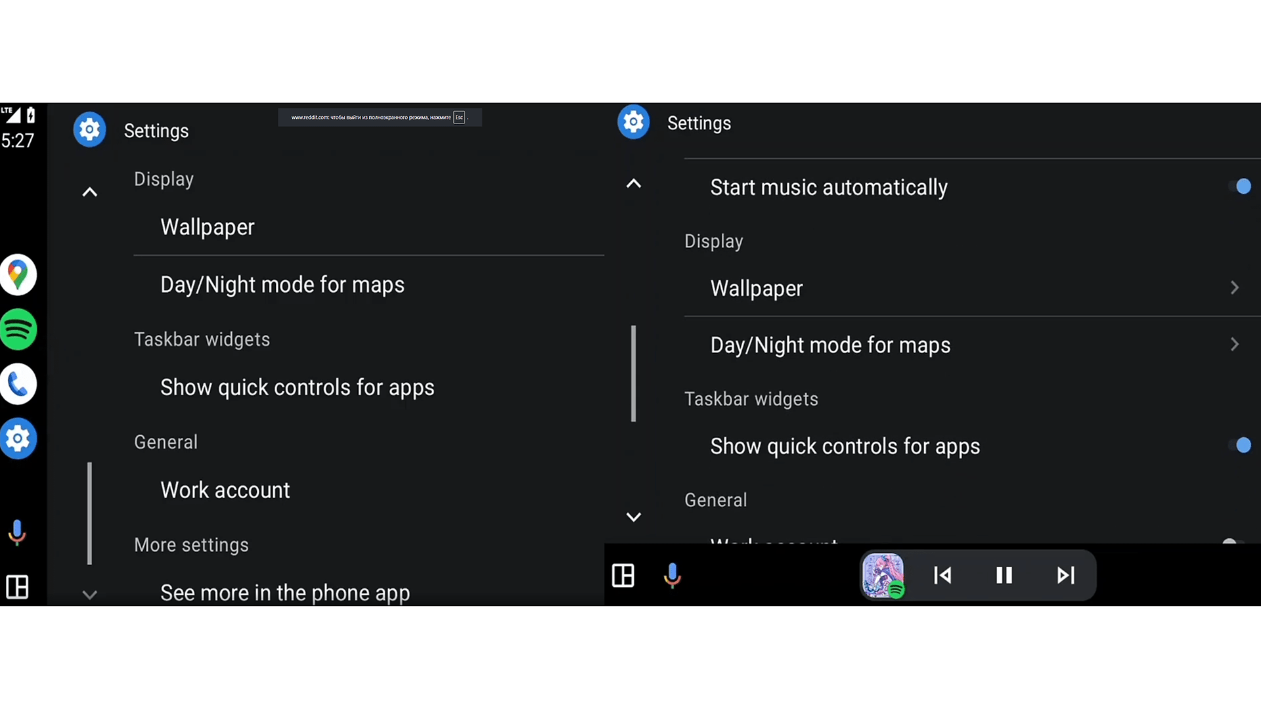The width and height of the screenshot is (1261, 709).
Task: Skip to the previous track
Action: [x=942, y=576]
